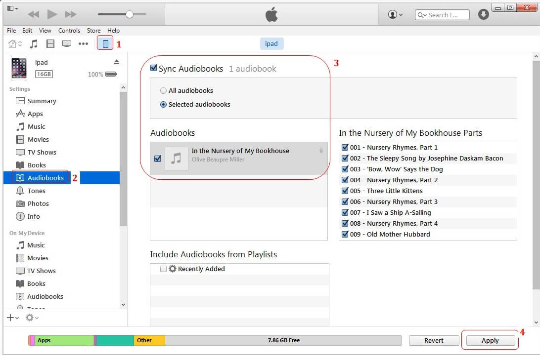Toggle 009 - Old Mother Hubbard checkbox
Image resolution: width=540 pixels, height=360 pixels.
pyautogui.click(x=345, y=234)
